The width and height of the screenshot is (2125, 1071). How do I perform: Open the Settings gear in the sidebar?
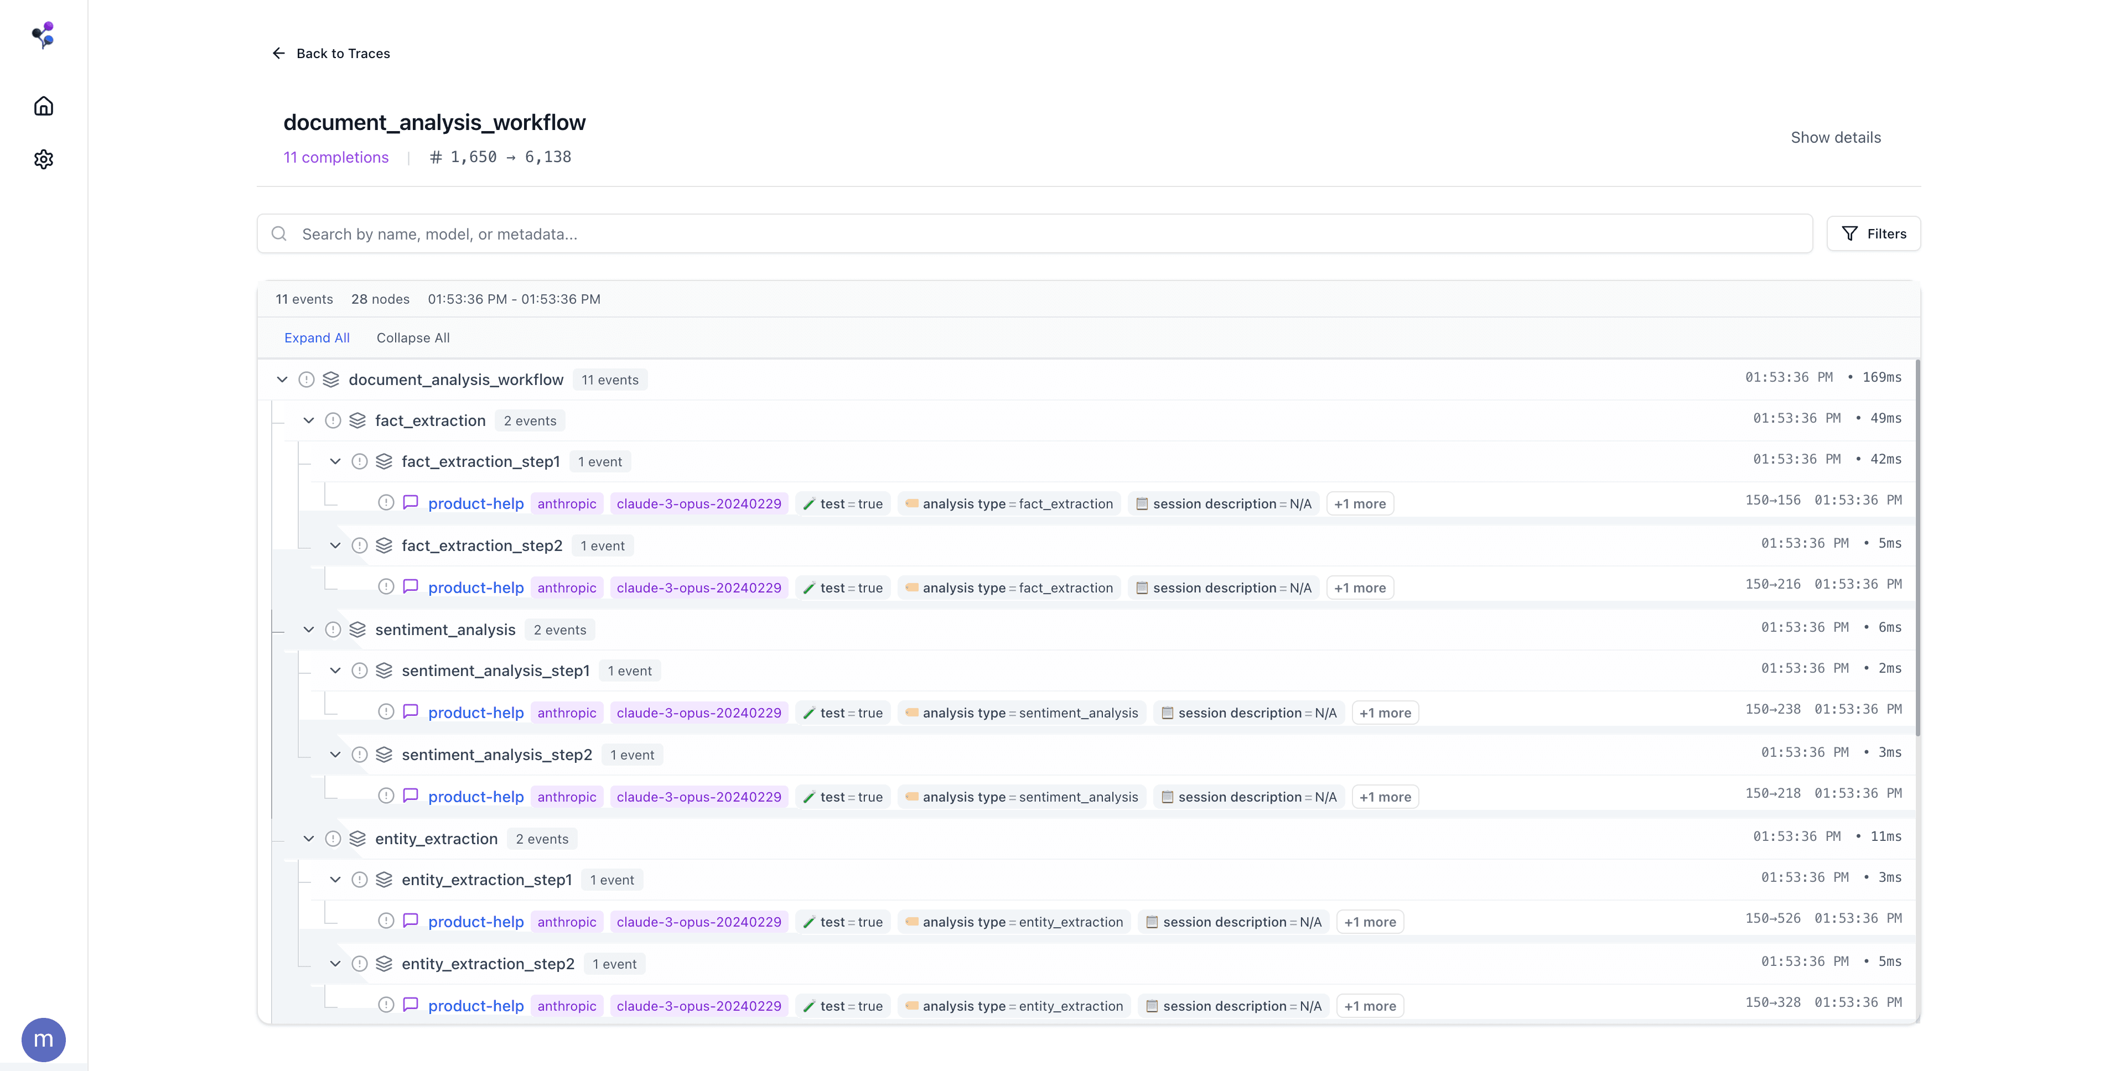click(43, 159)
